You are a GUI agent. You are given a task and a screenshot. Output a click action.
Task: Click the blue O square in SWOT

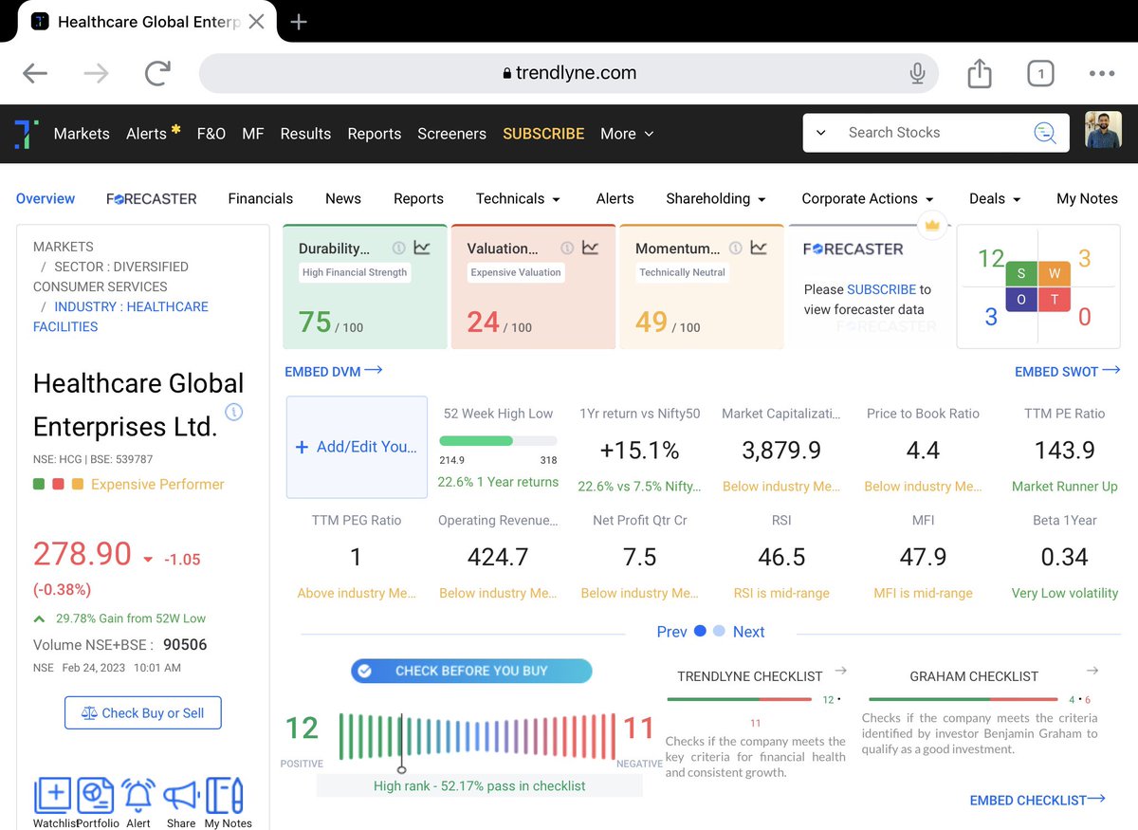[1022, 301]
